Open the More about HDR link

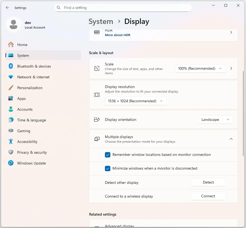tap(117, 35)
